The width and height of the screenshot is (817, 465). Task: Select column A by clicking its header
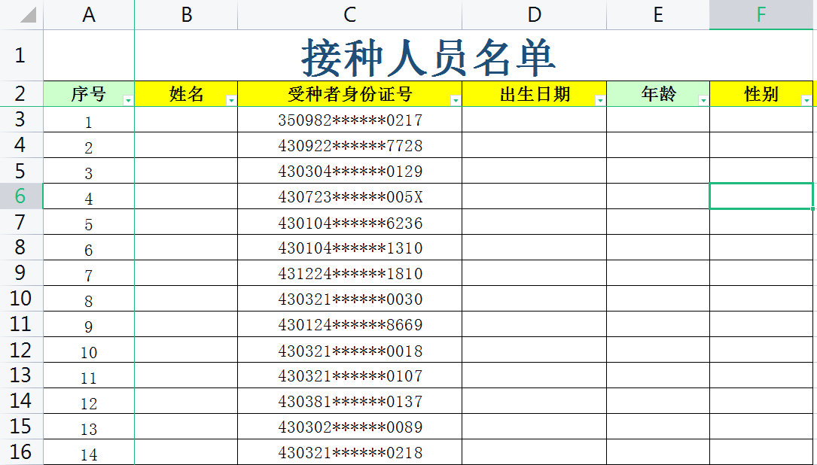coord(88,13)
